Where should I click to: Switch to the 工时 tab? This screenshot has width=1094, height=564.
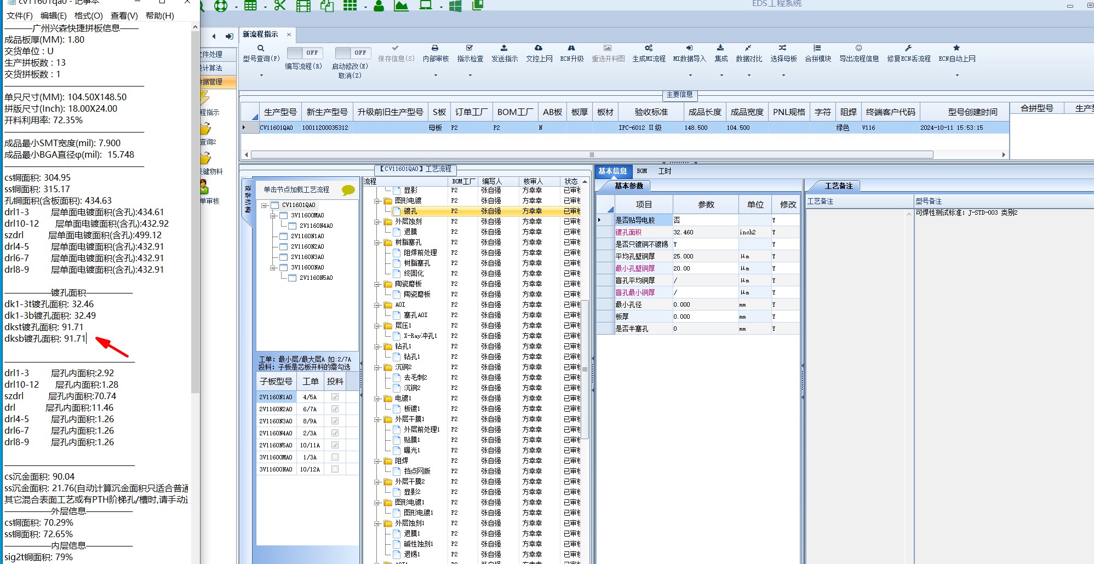tap(665, 171)
